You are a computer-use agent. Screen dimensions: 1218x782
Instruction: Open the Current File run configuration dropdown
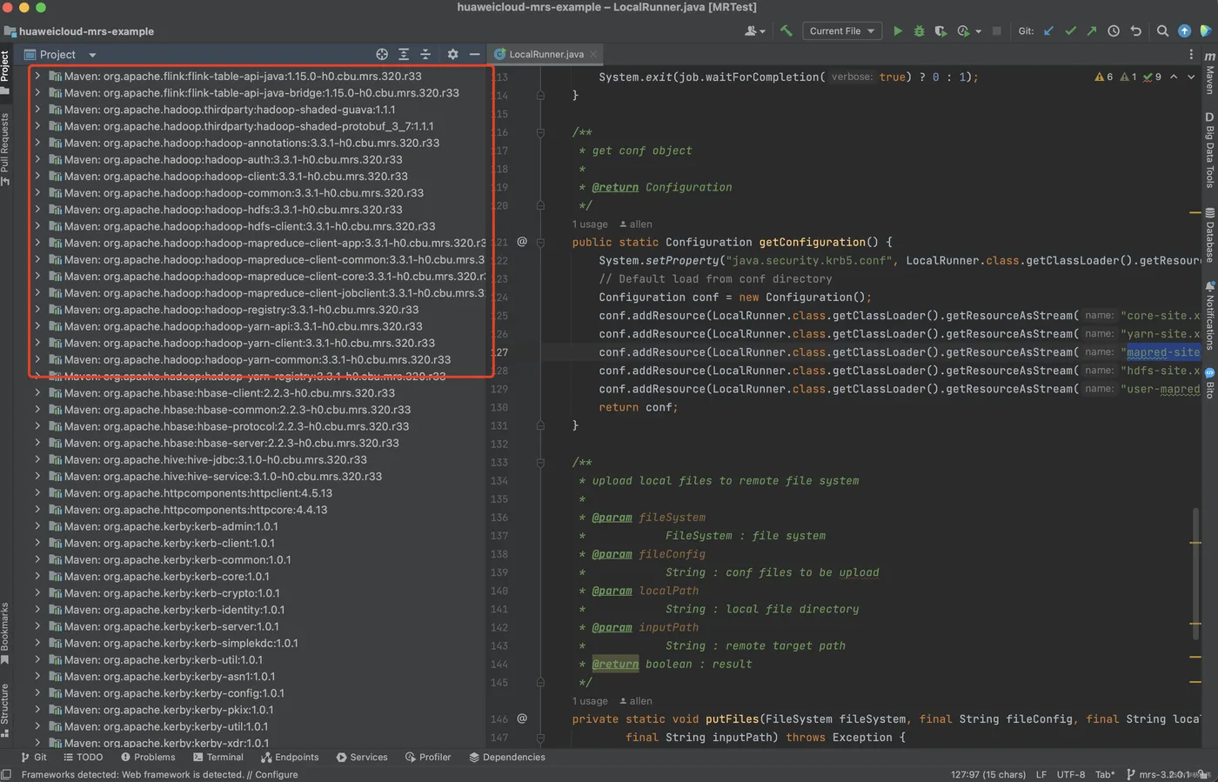(x=841, y=30)
